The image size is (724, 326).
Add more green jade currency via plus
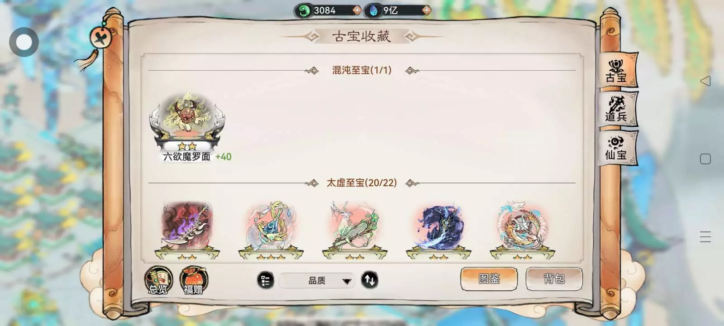[x=357, y=10]
